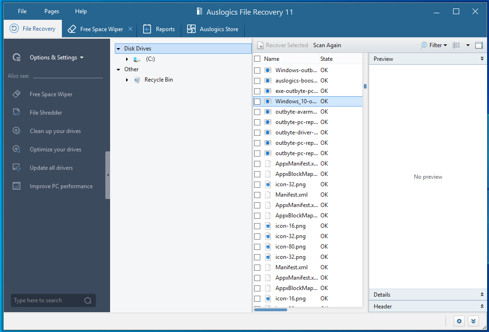Open the File Shredder tool icon
This screenshot has width=489, height=332.
click(17, 113)
